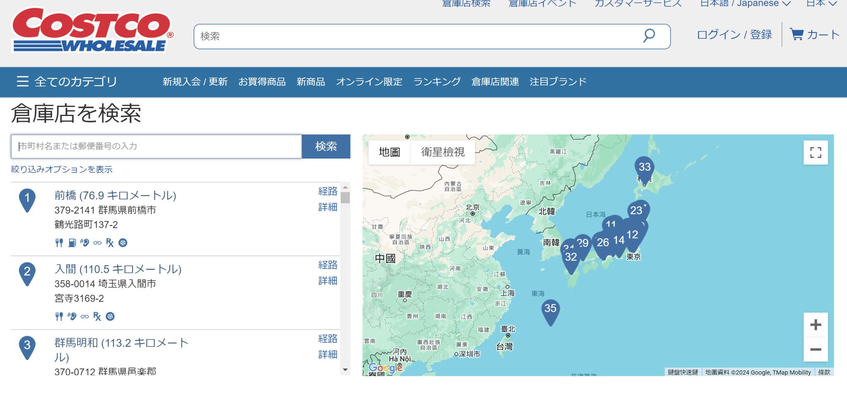Viewport: 847px width, 396px height.
Task: Open ランキング menu item
Action: coord(437,82)
